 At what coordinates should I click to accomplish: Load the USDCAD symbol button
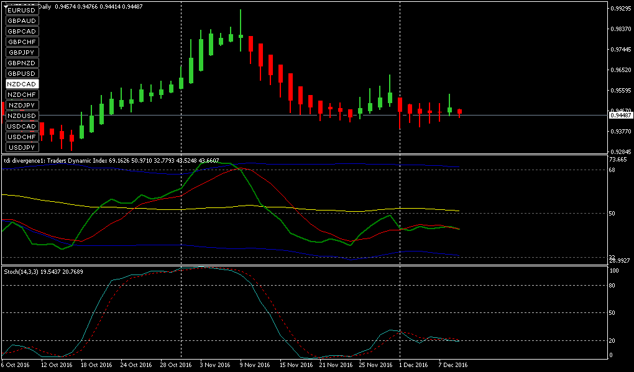(x=22, y=126)
